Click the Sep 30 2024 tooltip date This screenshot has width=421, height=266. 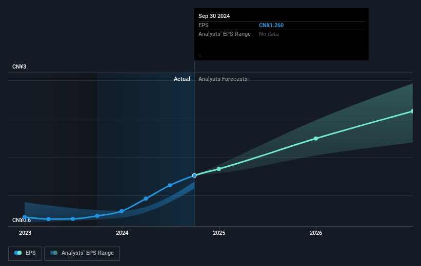(214, 16)
